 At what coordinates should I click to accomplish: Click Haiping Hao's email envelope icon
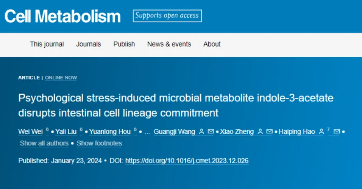(337, 131)
